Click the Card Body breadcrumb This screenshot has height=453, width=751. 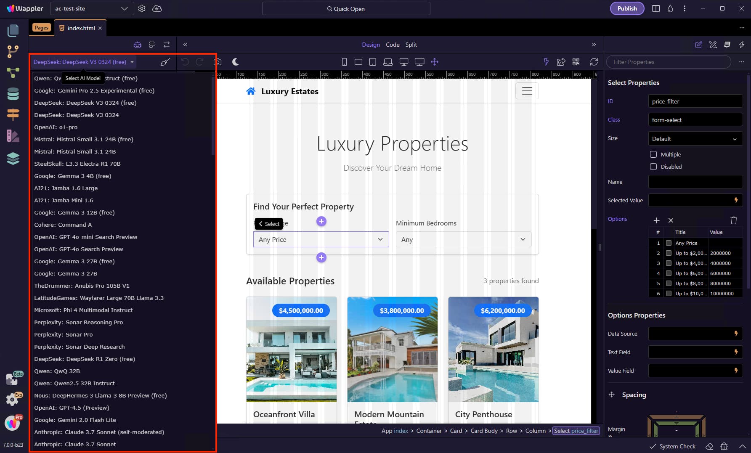(x=484, y=431)
